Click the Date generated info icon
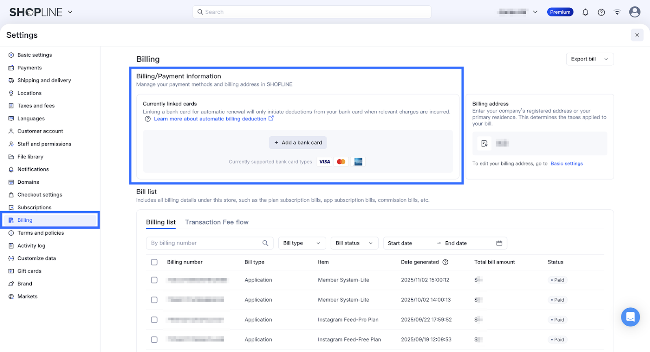Image resolution: width=650 pixels, height=352 pixels. [x=445, y=262]
